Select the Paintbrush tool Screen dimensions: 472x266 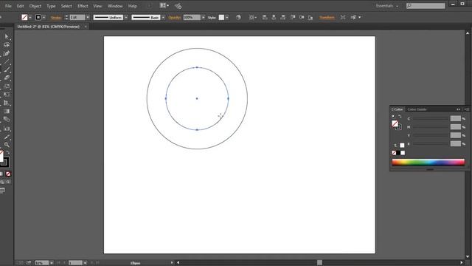click(7, 69)
